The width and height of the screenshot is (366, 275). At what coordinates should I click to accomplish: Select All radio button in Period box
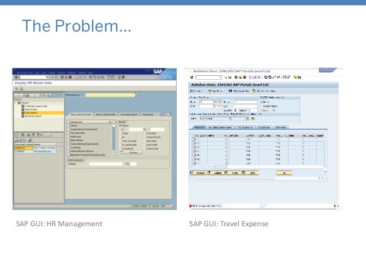(120, 137)
